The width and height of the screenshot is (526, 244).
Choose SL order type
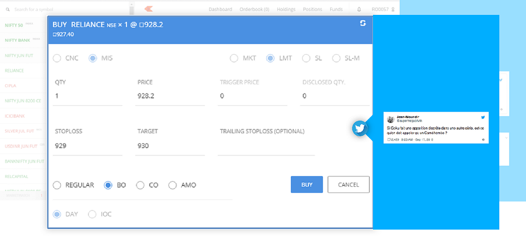pos(306,58)
